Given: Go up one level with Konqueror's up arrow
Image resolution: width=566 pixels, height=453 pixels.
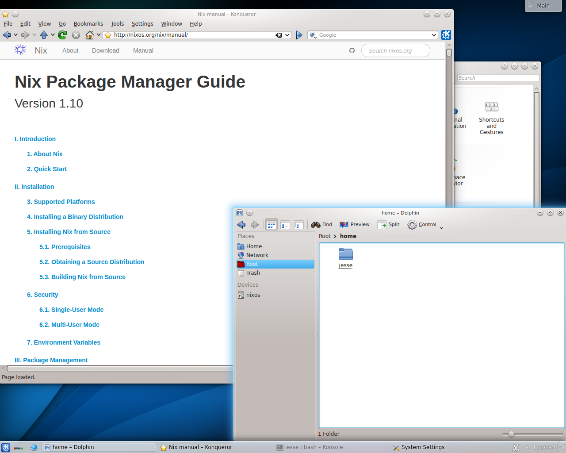Looking at the screenshot, I should coord(44,35).
